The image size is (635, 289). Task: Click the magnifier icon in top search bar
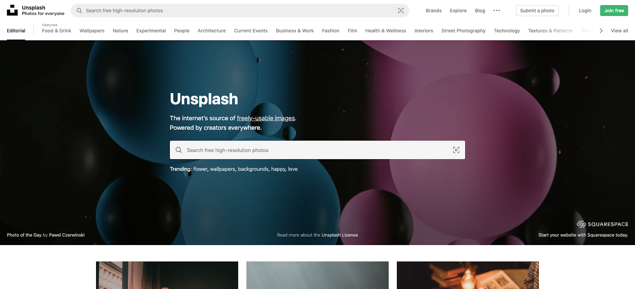pyautogui.click(x=79, y=11)
